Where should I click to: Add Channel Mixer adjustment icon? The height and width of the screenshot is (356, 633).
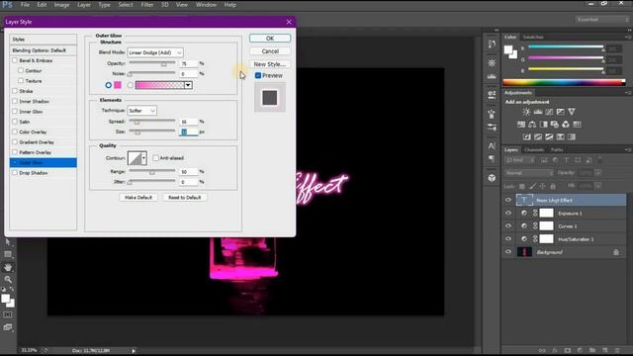tap(566, 125)
